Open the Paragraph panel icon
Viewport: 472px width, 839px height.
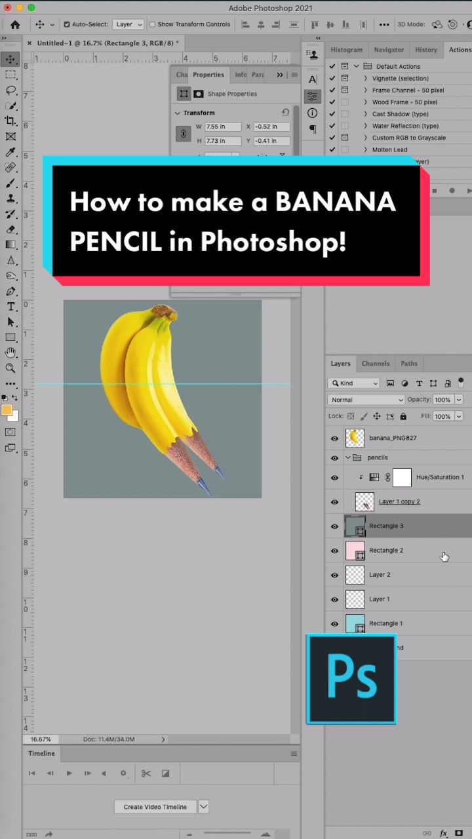313,129
